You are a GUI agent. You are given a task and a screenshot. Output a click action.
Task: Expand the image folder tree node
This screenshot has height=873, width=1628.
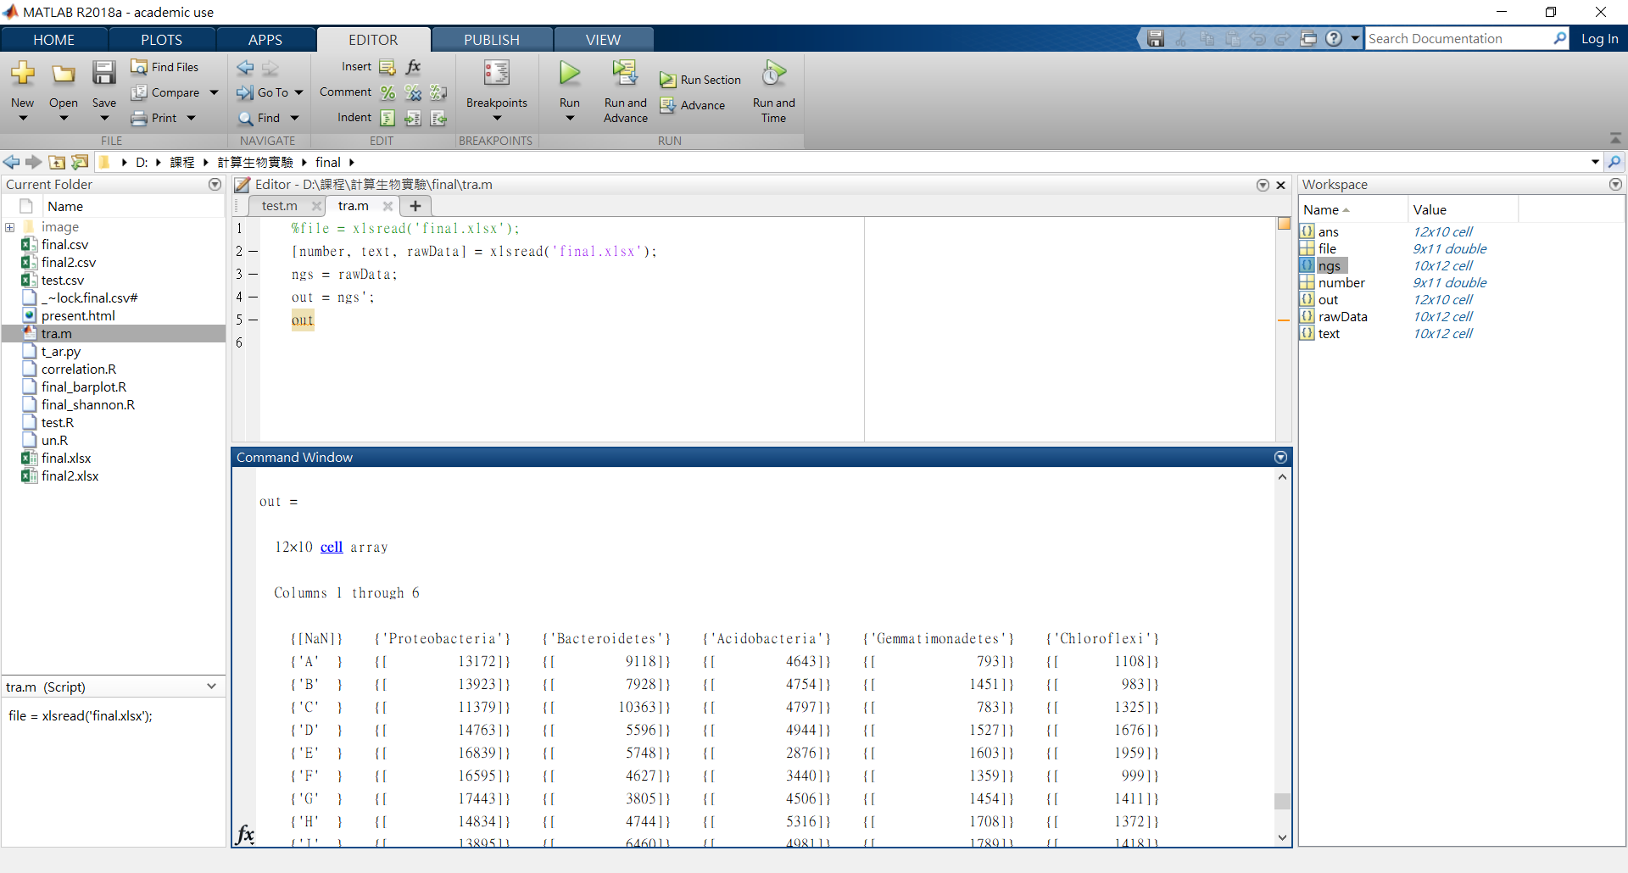pyautogui.click(x=10, y=227)
